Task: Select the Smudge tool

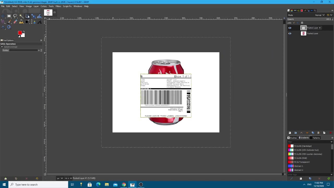Action: click(27, 22)
